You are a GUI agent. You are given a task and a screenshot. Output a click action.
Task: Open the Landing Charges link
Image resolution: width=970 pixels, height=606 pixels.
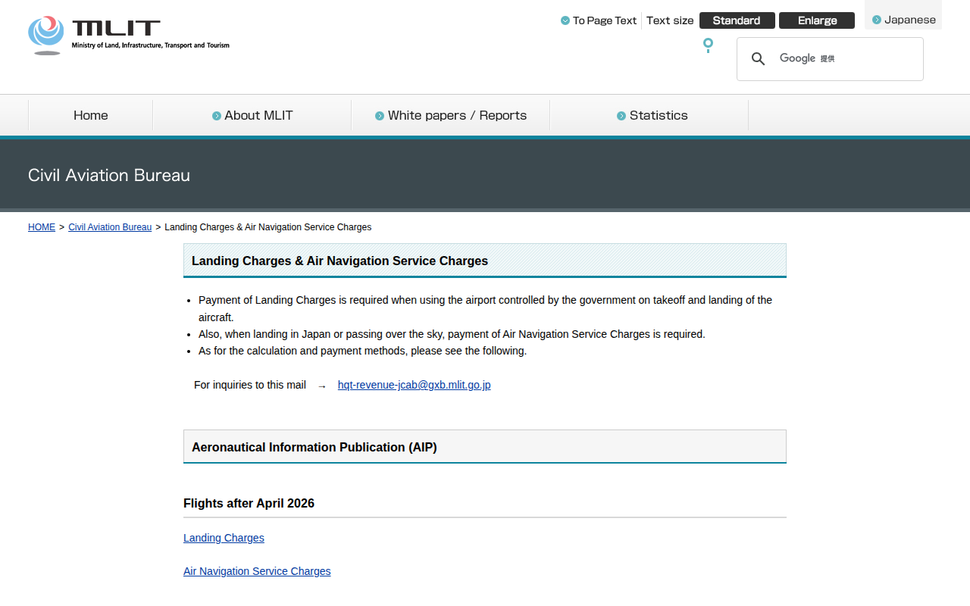pyautogui.click(x=224, y=538)
